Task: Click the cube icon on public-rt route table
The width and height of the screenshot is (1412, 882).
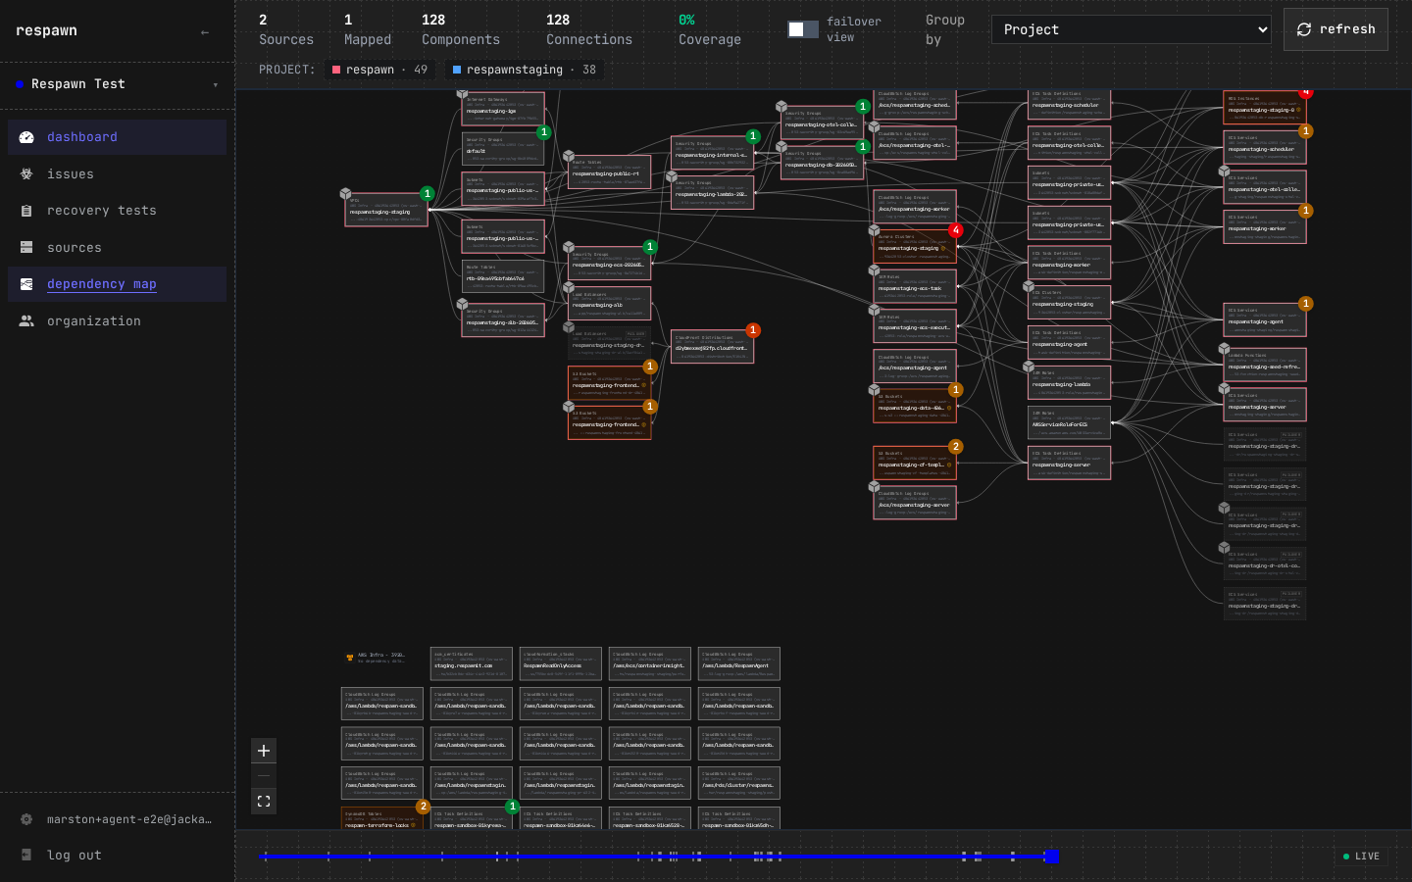Action: coord(569,157)
